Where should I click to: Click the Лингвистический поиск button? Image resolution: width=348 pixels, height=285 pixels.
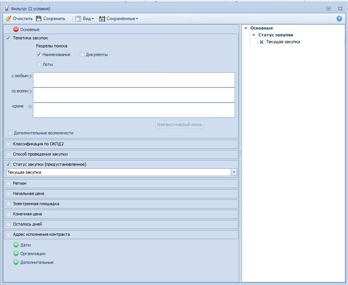point(180,125)
